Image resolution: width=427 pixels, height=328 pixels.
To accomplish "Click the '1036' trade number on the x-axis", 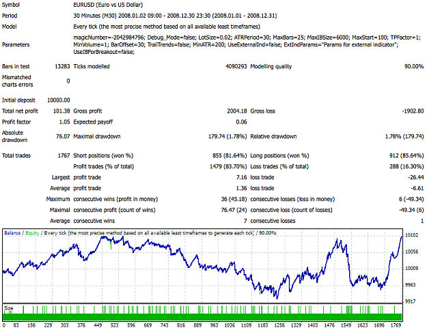I will pos(230,325).
